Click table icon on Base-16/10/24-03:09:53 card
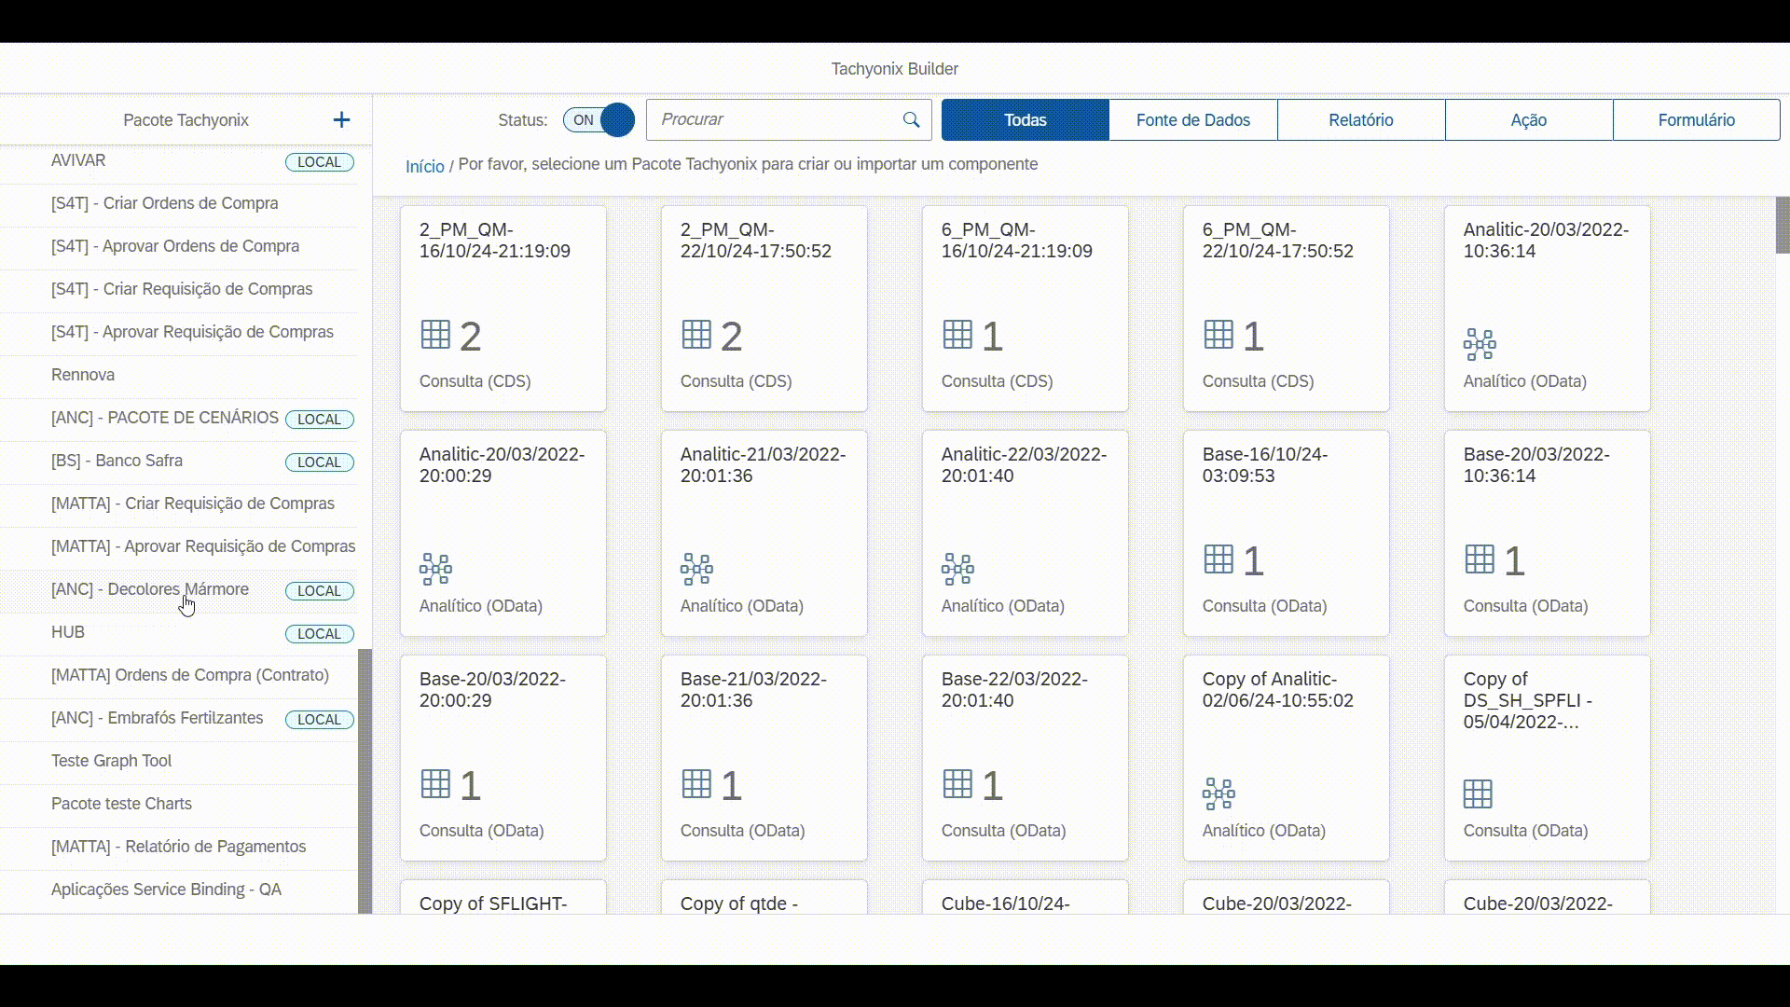Screen dimensions: 1790x1007 pos(1219,559)
